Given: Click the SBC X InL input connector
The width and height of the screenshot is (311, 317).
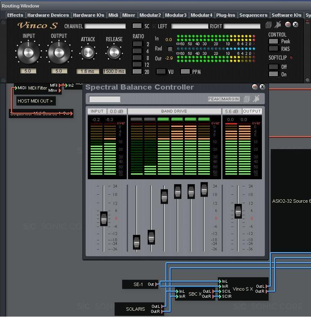Looking at the screenshot, I should [177, 291].
